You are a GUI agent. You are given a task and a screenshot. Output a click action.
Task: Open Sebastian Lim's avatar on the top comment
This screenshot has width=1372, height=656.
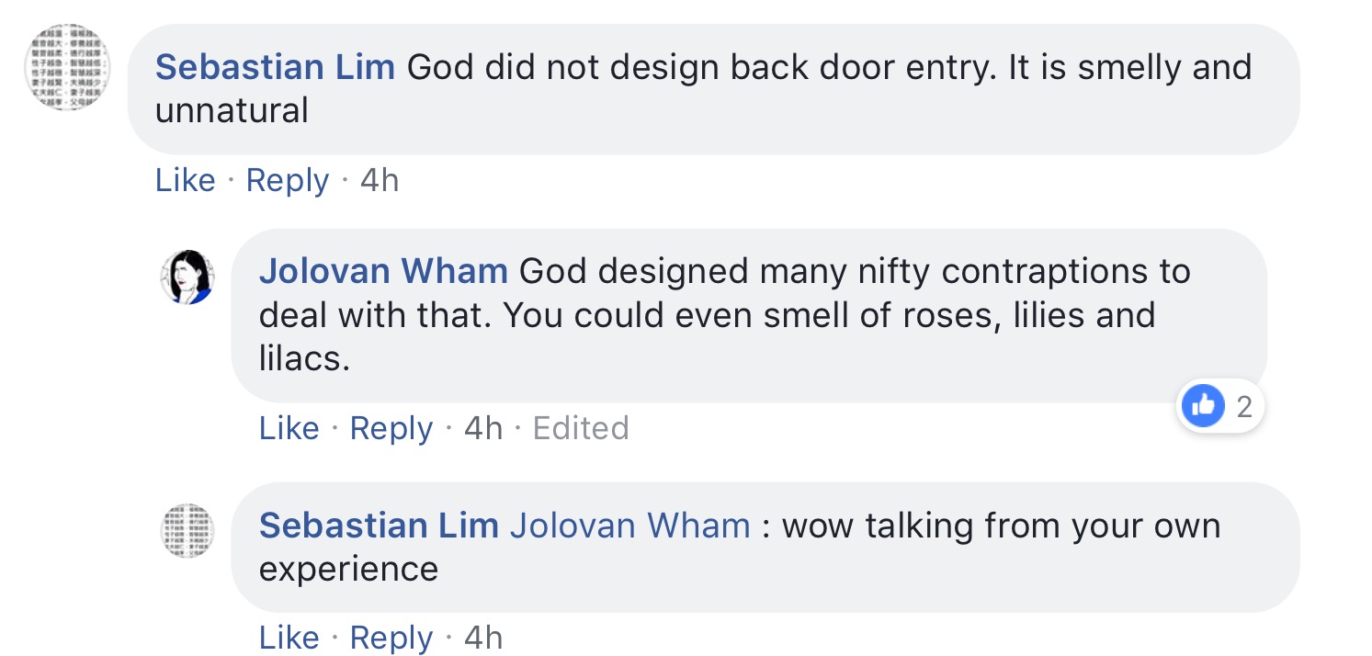pos(66,69)
